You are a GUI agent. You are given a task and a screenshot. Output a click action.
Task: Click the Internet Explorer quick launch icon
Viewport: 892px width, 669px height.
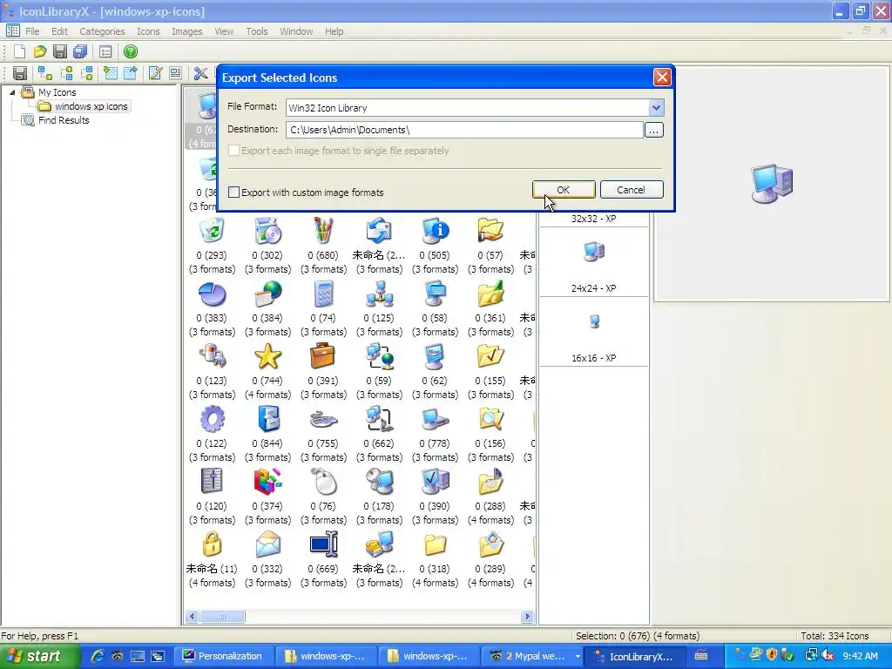[98, 656]
